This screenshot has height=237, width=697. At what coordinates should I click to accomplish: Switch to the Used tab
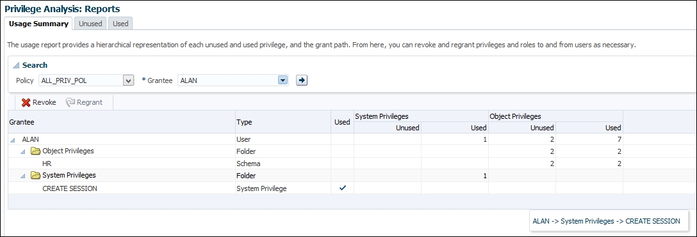click(120, 24)
